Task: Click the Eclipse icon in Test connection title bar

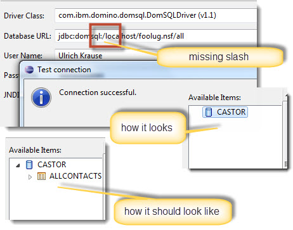Action: pos(29,70)
